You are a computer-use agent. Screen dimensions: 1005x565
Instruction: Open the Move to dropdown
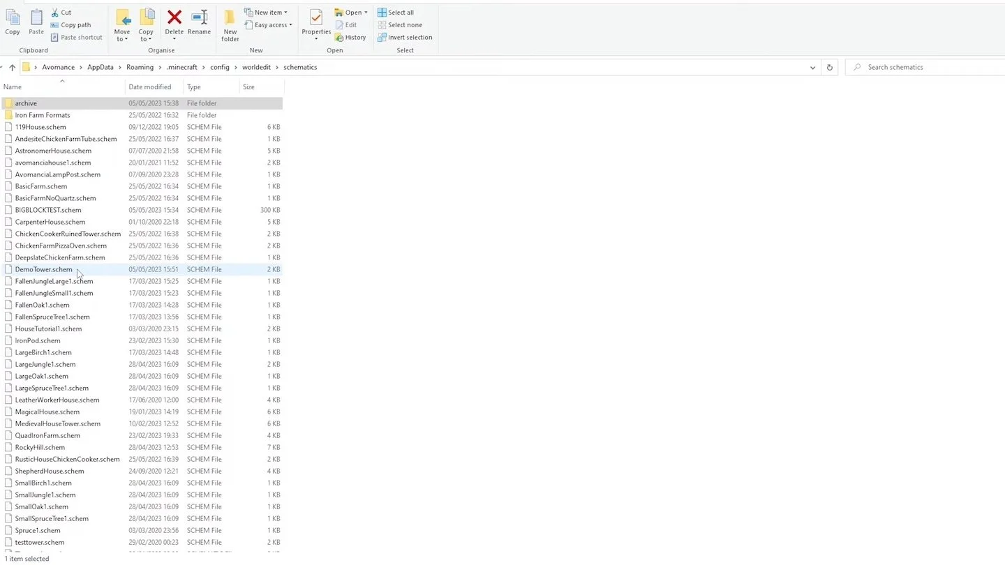click(122, 25)
